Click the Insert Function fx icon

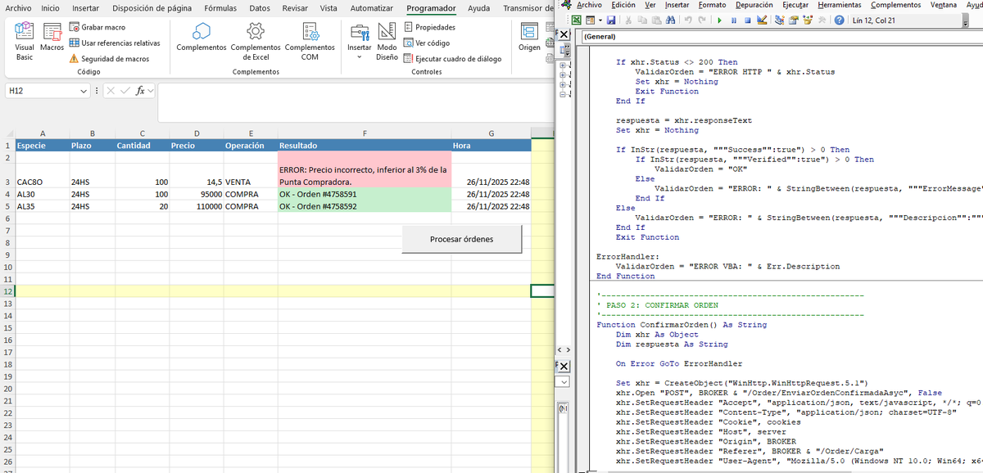(x=141, y=91)
